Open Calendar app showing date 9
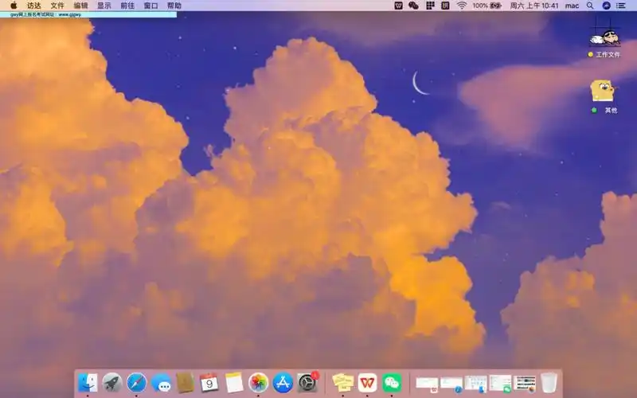This screenshot has height=398, width=637. pyautogui.click(x=209, y=383)
